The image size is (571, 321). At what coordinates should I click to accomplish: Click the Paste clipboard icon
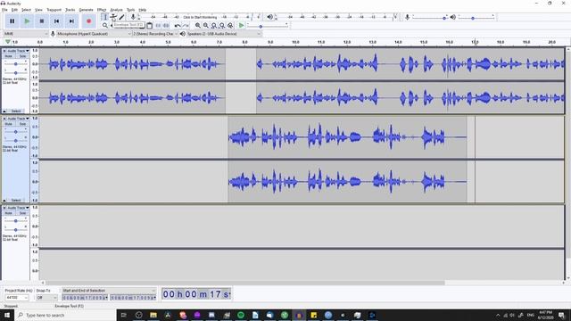[149, 26]
